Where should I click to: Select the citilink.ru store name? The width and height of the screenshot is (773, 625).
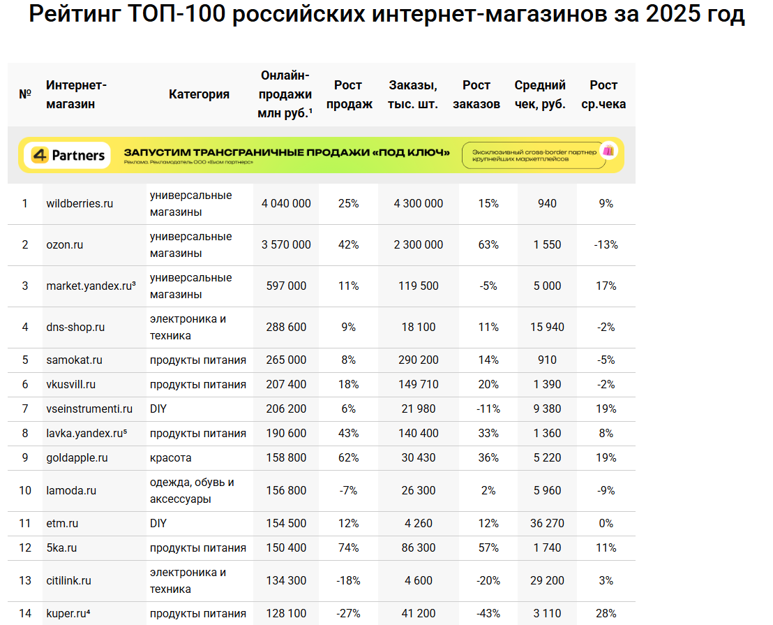point(68,580)
